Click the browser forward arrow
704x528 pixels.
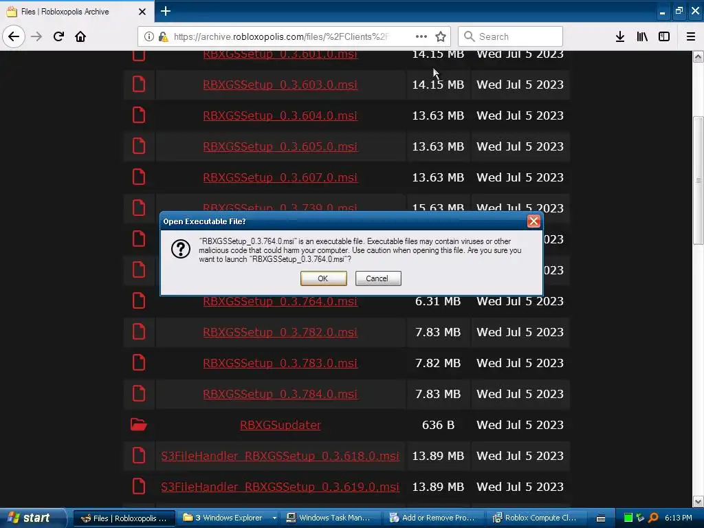click(x=36, y=36)
